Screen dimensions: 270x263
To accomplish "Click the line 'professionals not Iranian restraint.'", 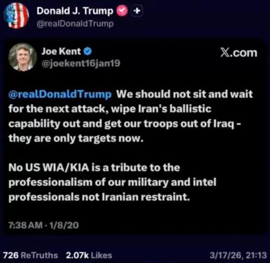I will pyautogui.click(x=99, y=197).
